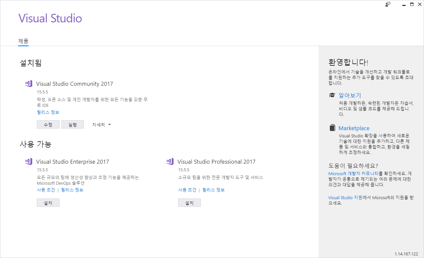Click the 도움이 필요하세요? heading

point(353,166)
